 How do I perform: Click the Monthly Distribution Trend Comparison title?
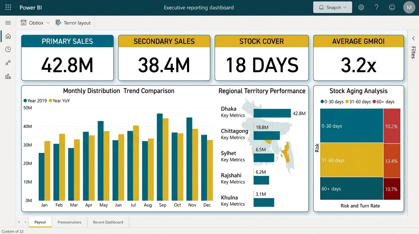pos(119,91)
